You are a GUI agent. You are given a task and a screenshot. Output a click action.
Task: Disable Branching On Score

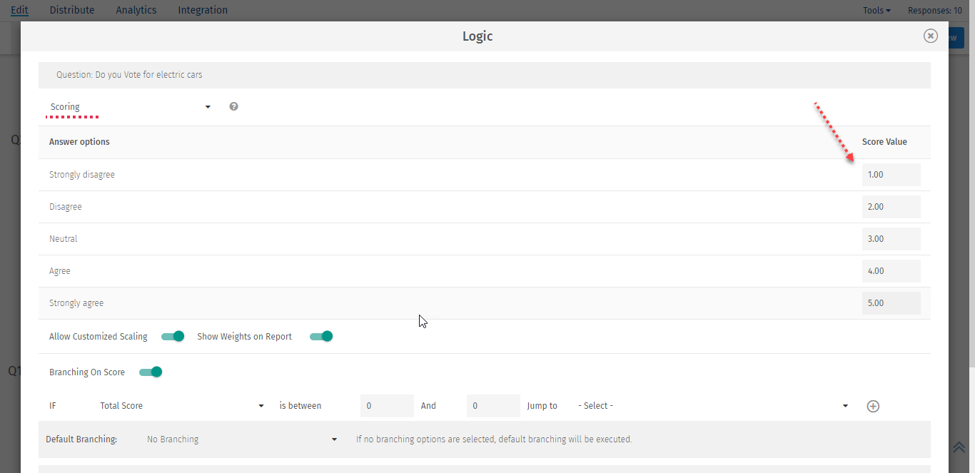click(151, 372)
